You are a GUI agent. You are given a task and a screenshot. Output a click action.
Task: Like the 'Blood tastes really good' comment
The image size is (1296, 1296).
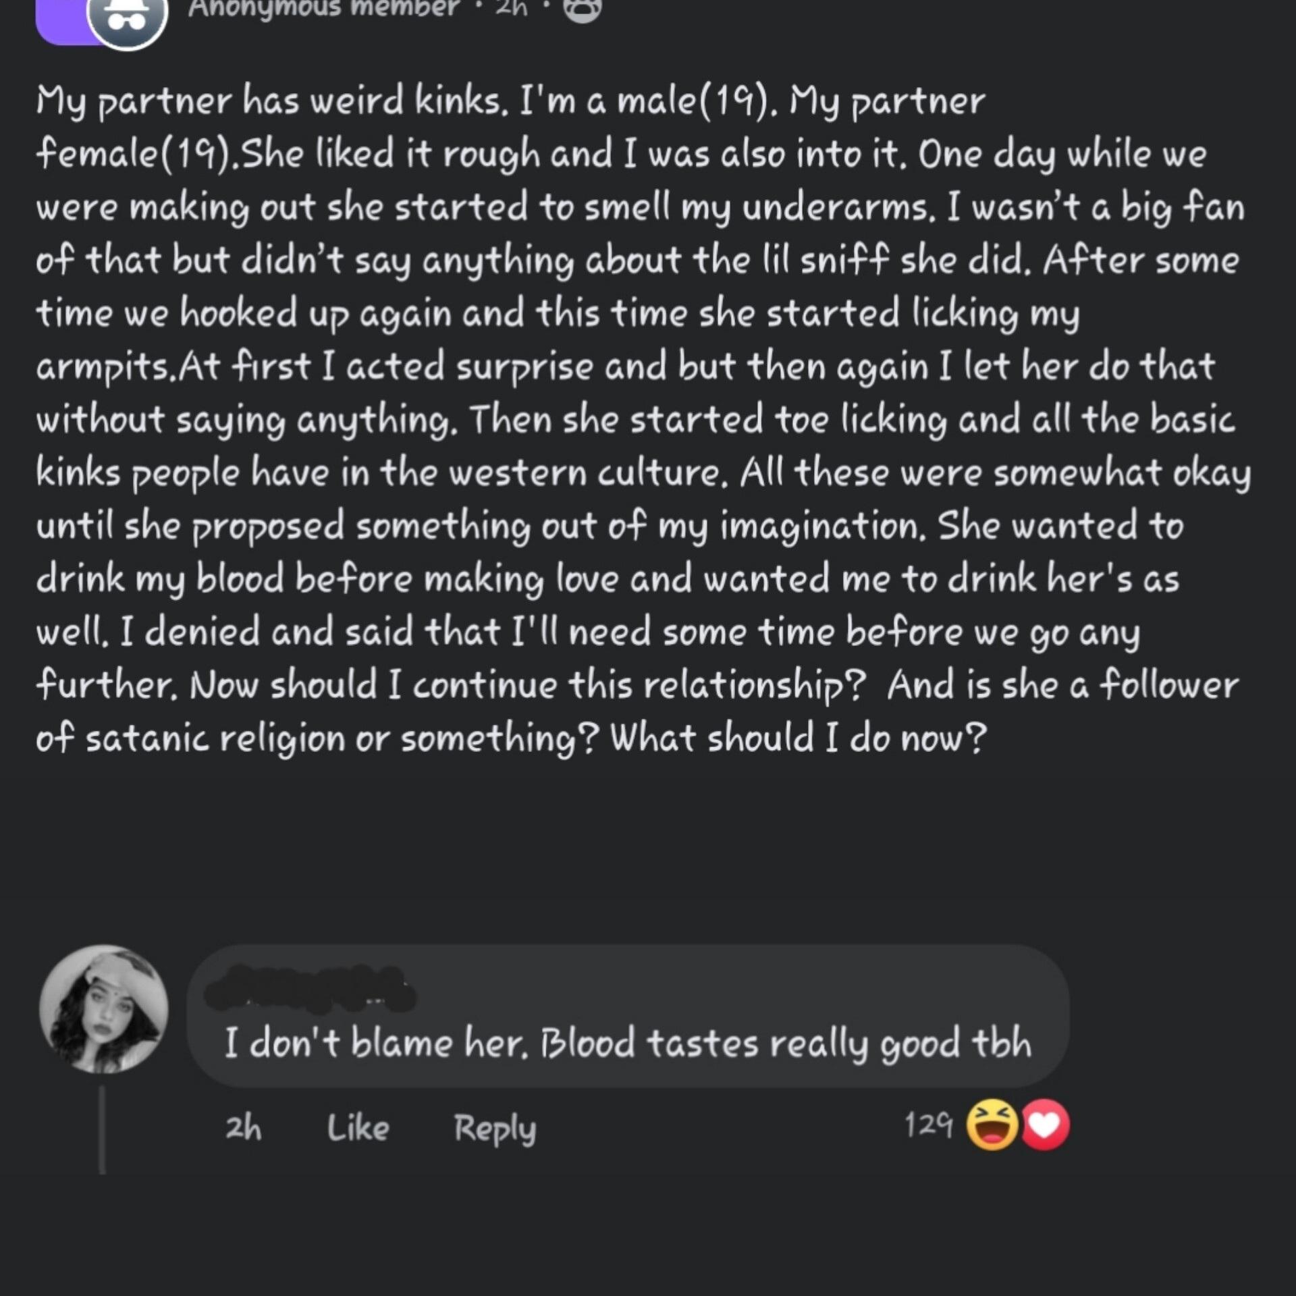click(x=358, y=1128)
